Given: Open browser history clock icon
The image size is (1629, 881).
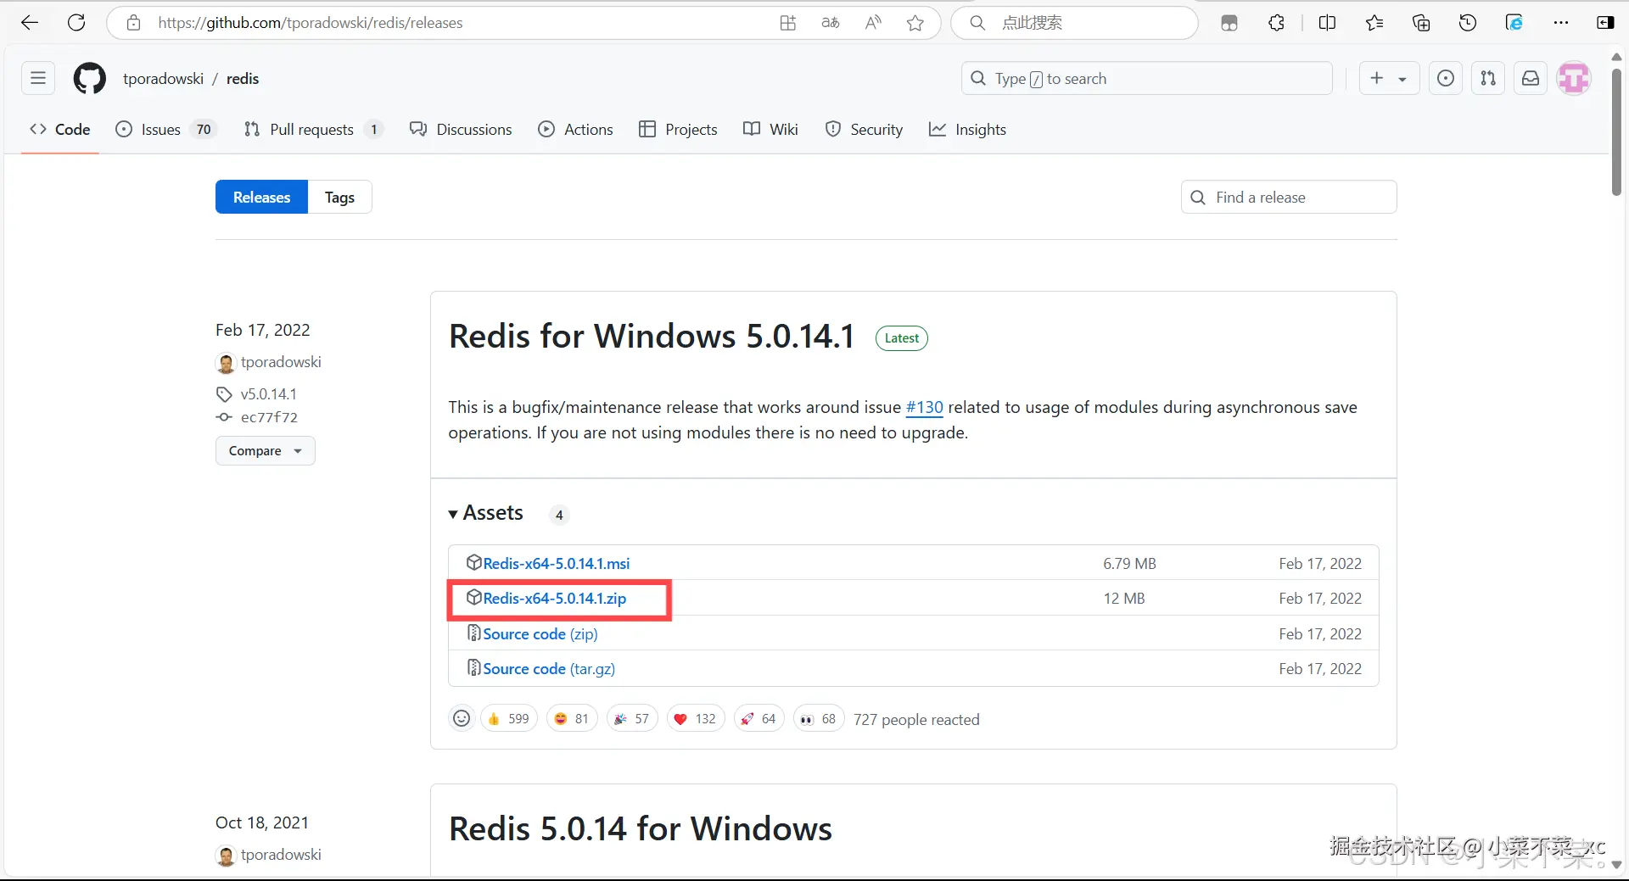Looking at the screenshot, I should (x=1468, y=23).
